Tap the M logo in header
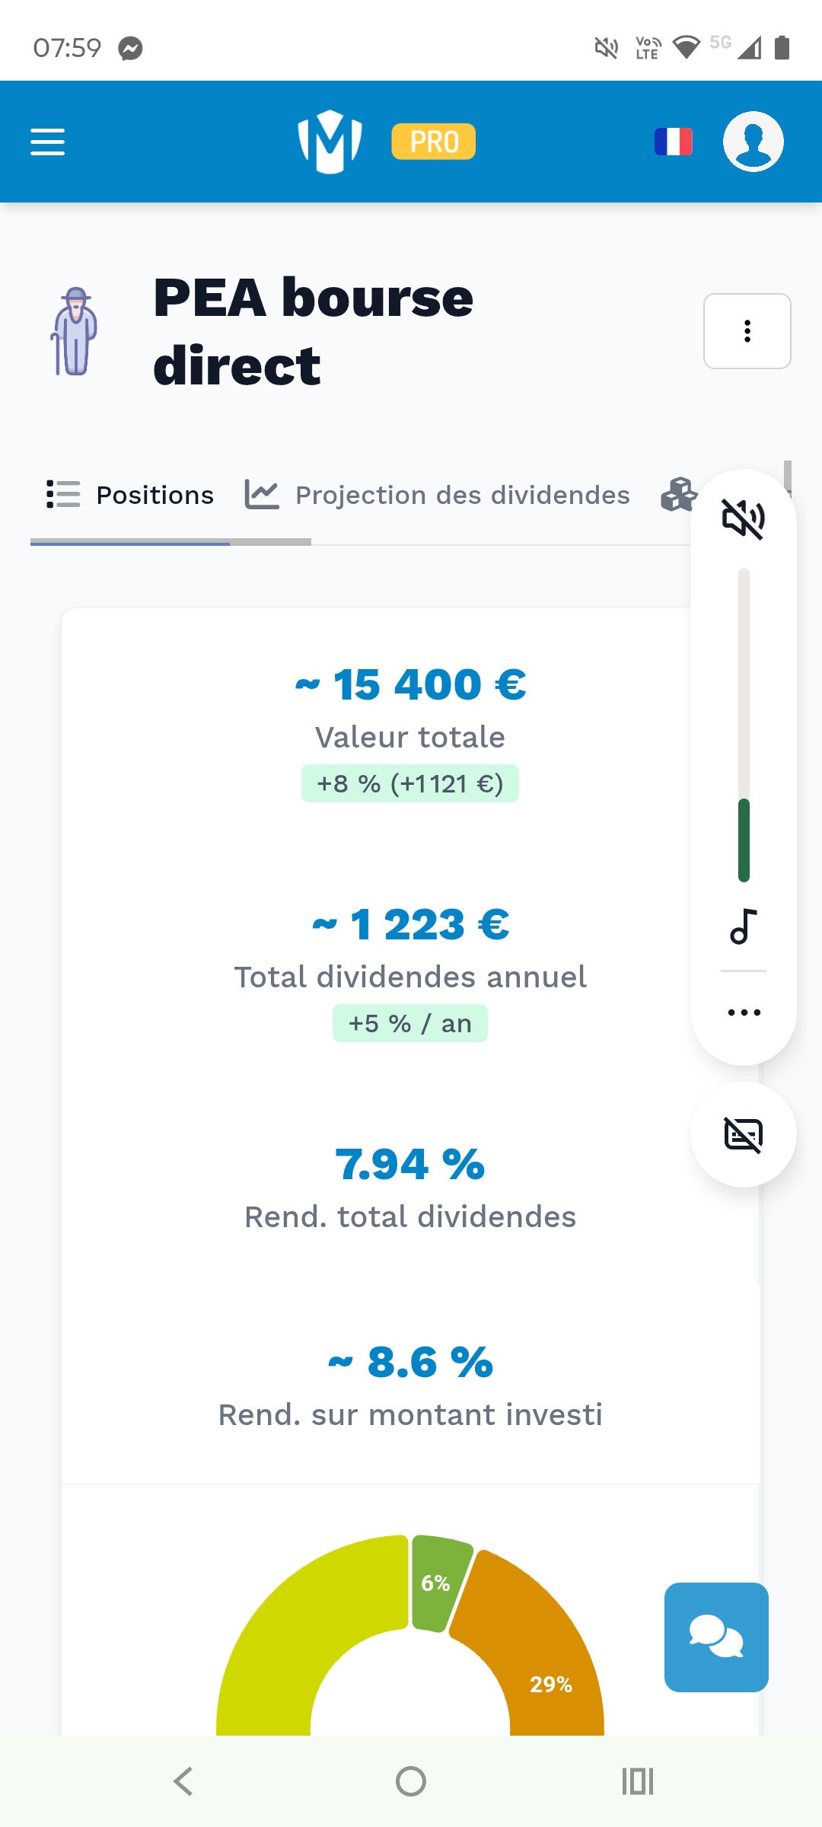 (330, 142)
